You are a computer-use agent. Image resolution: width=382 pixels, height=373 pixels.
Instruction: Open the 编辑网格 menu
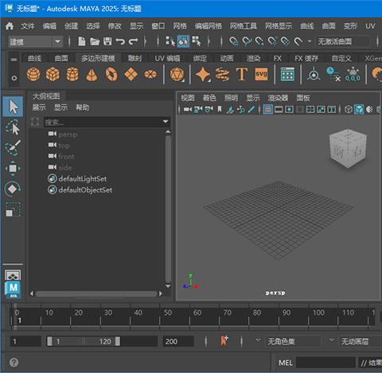(x=209, y=26)
